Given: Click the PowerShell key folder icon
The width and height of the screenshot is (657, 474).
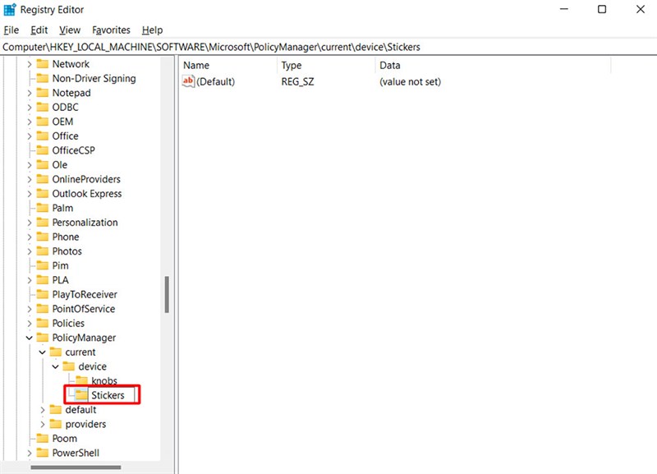Looking at the screenshot, I should click(42, 453).
